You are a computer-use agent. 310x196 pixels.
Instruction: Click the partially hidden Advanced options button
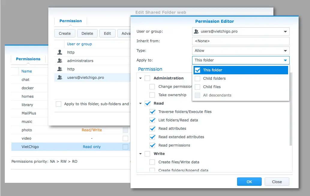tap(124, 33)
